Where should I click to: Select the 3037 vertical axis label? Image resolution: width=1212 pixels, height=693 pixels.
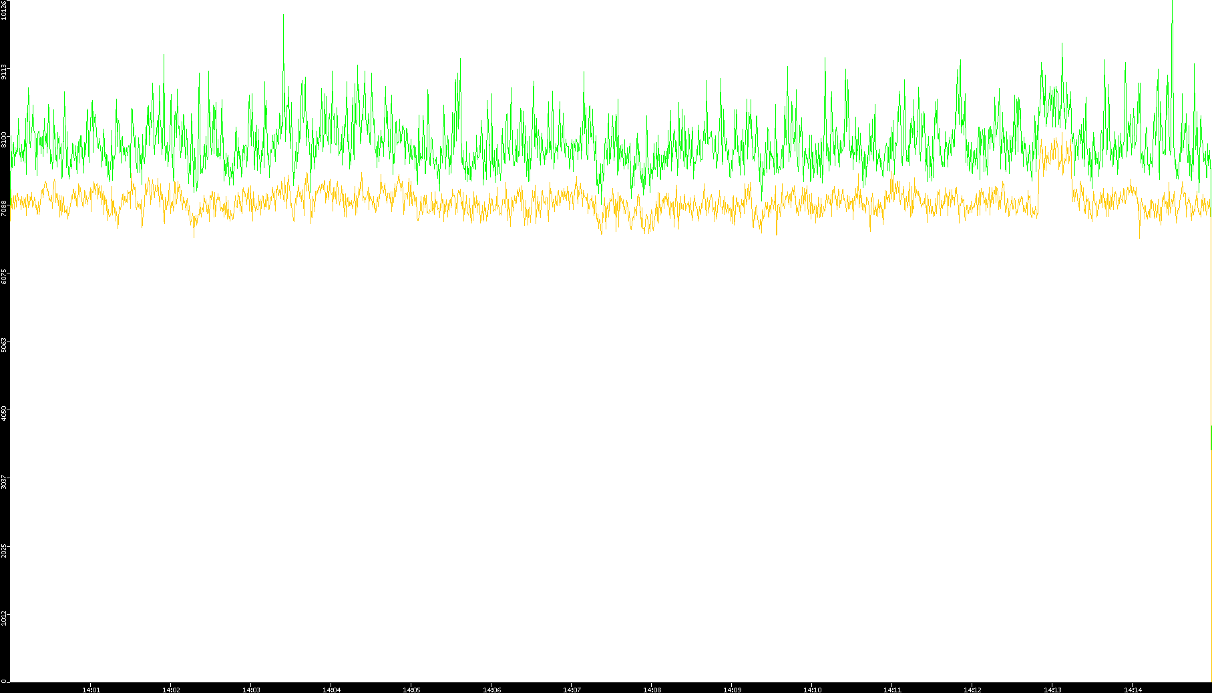tap(5, 480)
